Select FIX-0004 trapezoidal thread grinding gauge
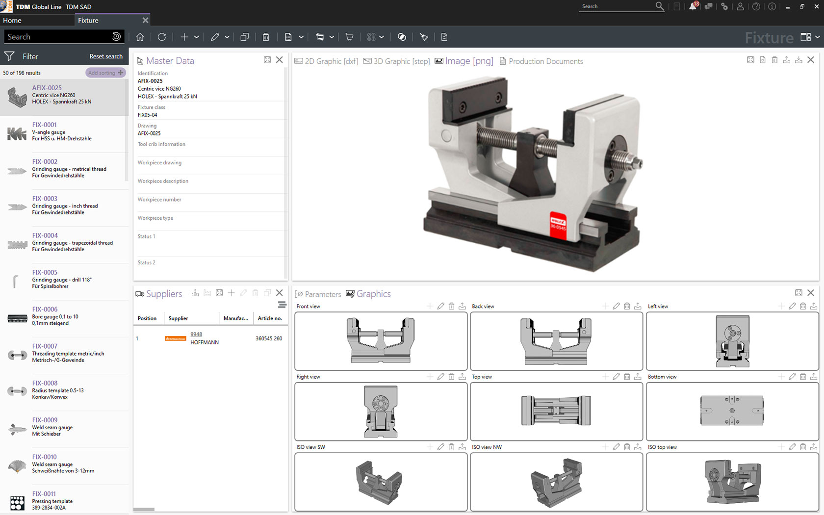824x515 pixels. coord(64,245)
